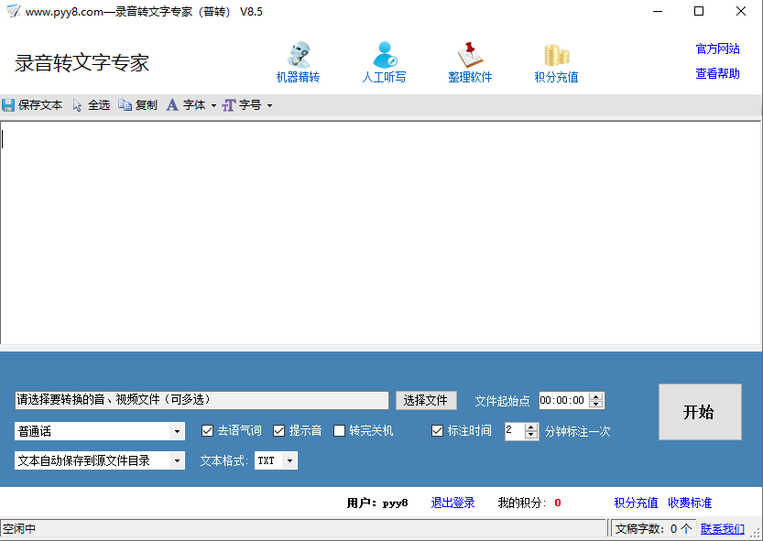The width and height of the screenshot is (763, 541).
Task: Click the app logo in title bar
Action: [13, 11]
